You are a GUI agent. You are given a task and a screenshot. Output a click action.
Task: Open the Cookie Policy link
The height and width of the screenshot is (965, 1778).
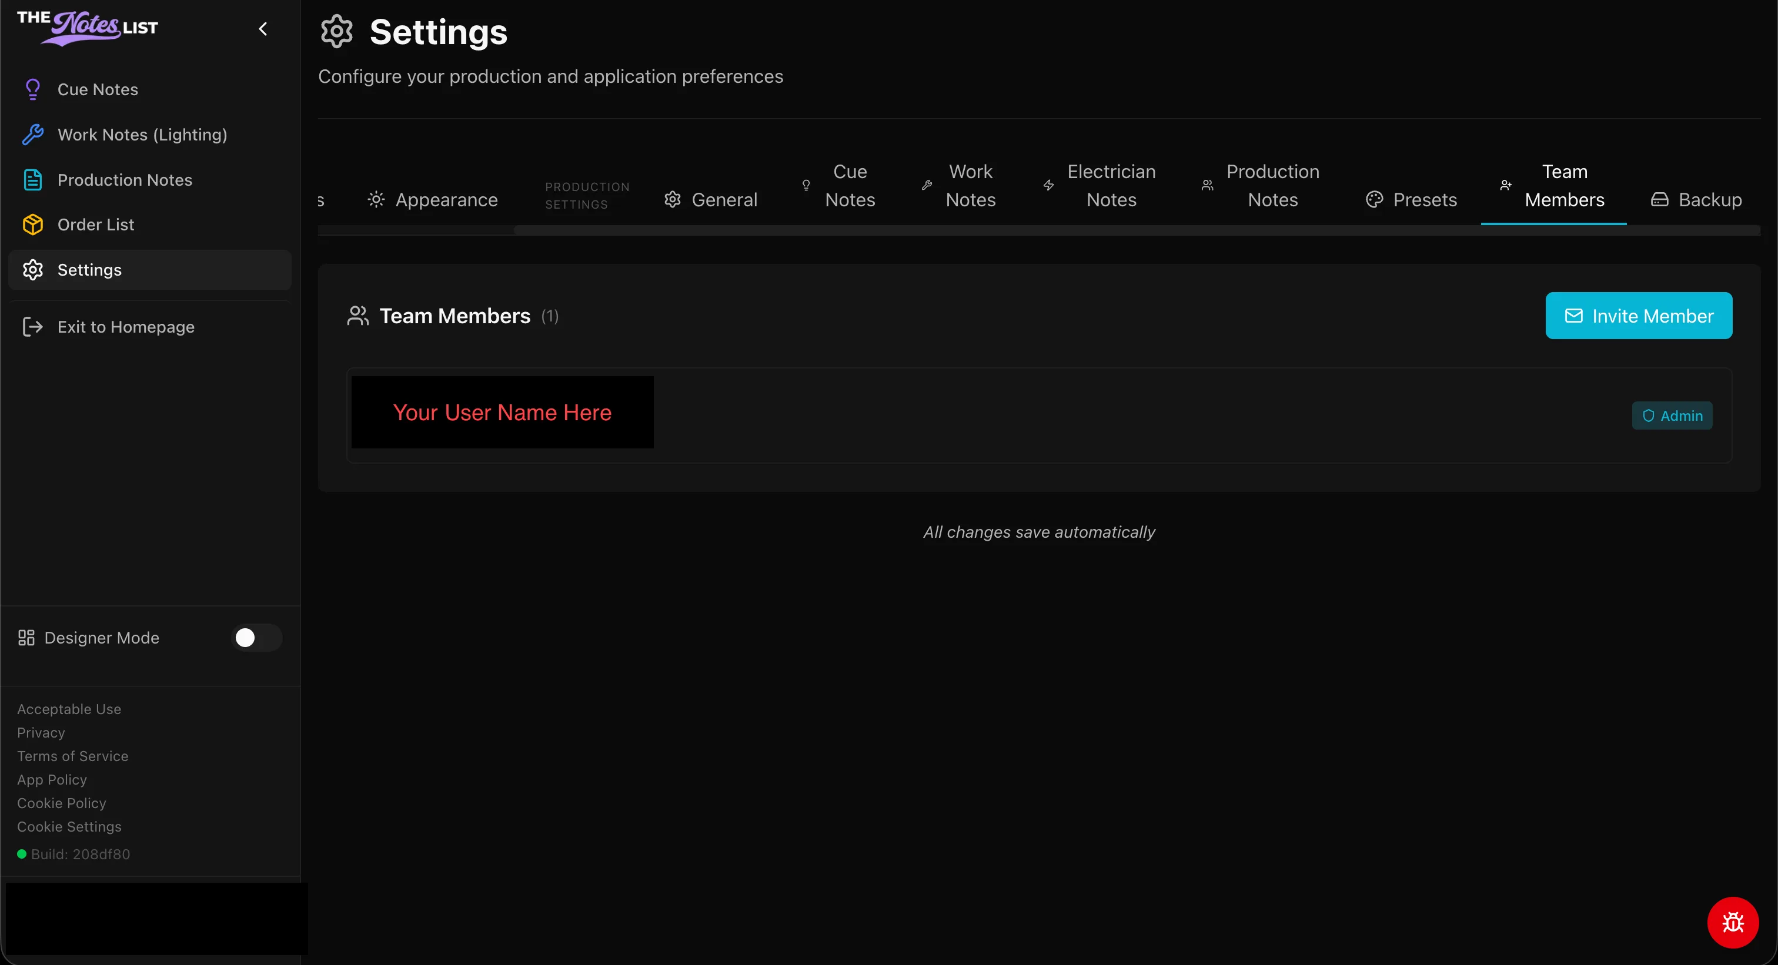tap(61, 803)
